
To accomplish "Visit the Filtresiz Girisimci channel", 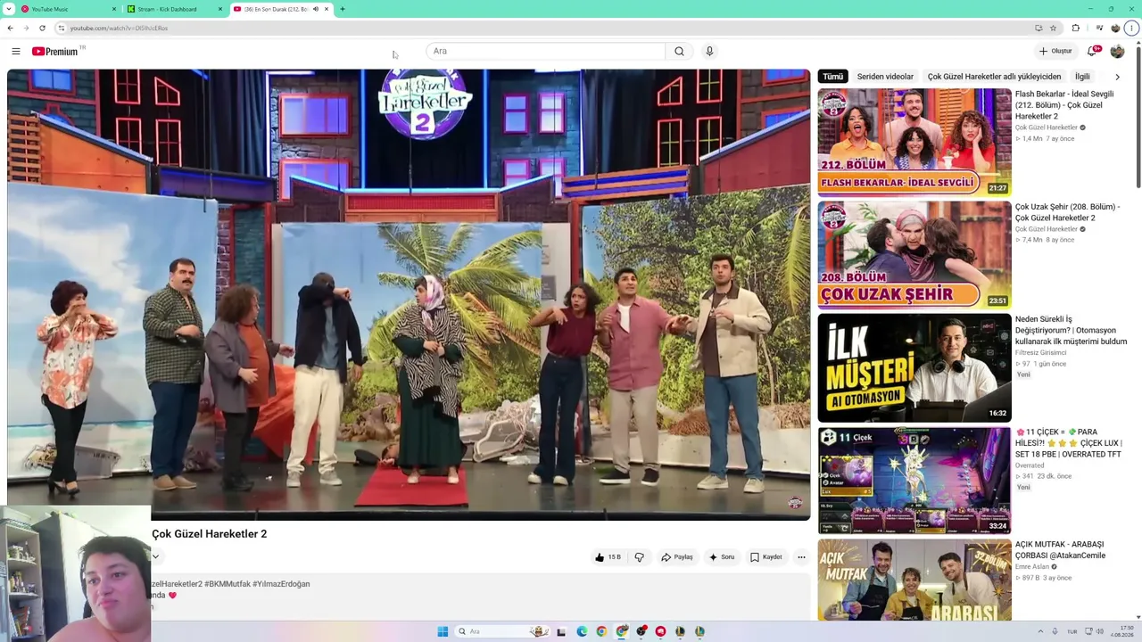I will tap(1040, 352).
